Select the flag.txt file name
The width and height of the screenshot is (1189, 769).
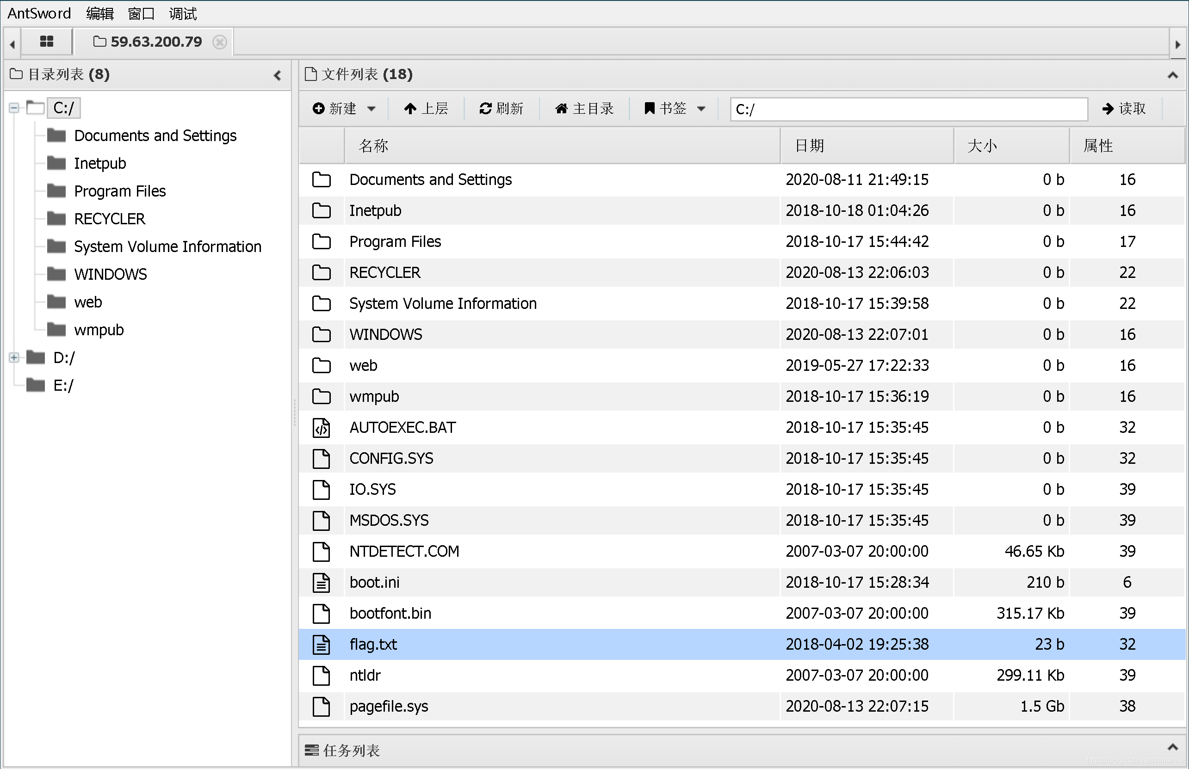point(373,645)
